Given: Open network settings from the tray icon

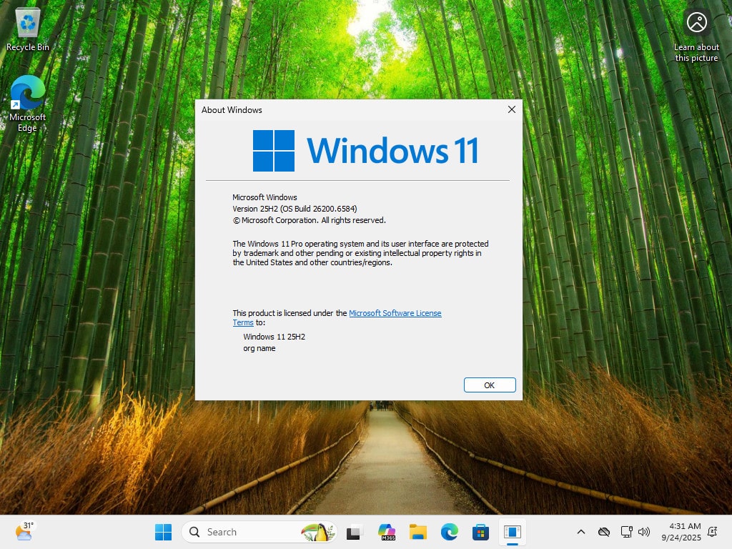Looking at the screenshot, I should tap(626, 532).
